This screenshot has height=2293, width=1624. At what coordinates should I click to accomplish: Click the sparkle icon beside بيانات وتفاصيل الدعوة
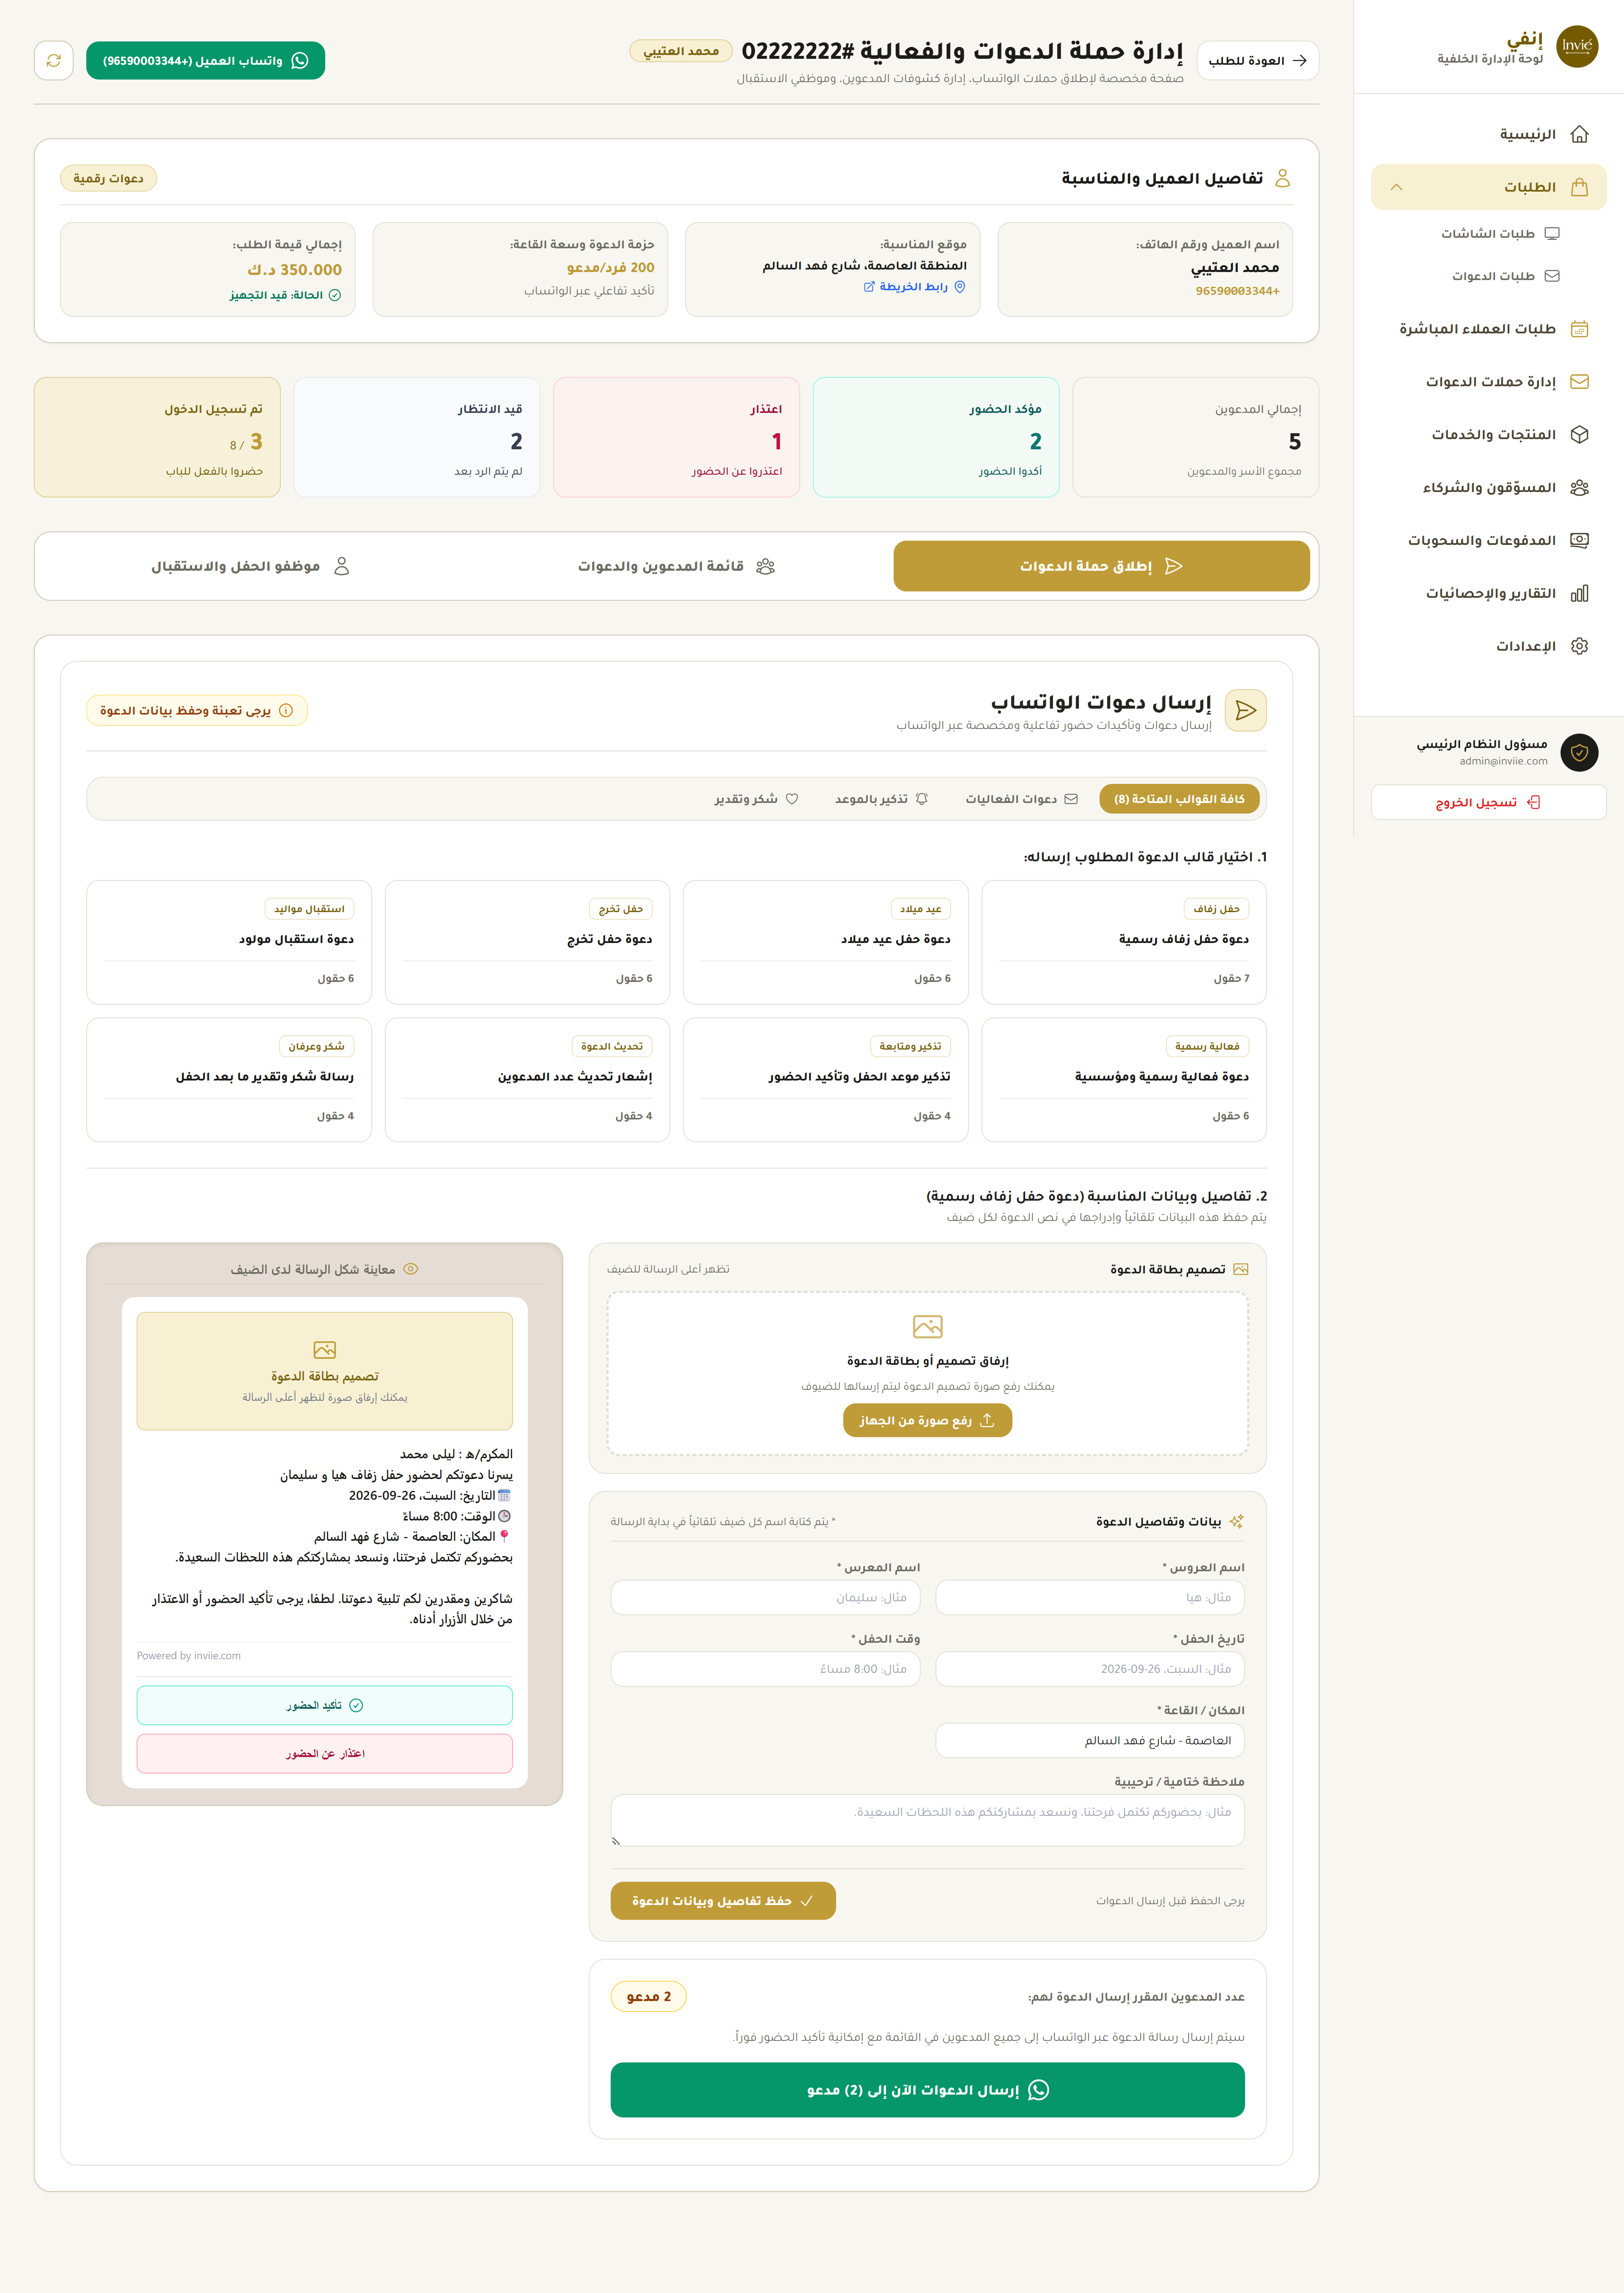pos(1237,1522)
